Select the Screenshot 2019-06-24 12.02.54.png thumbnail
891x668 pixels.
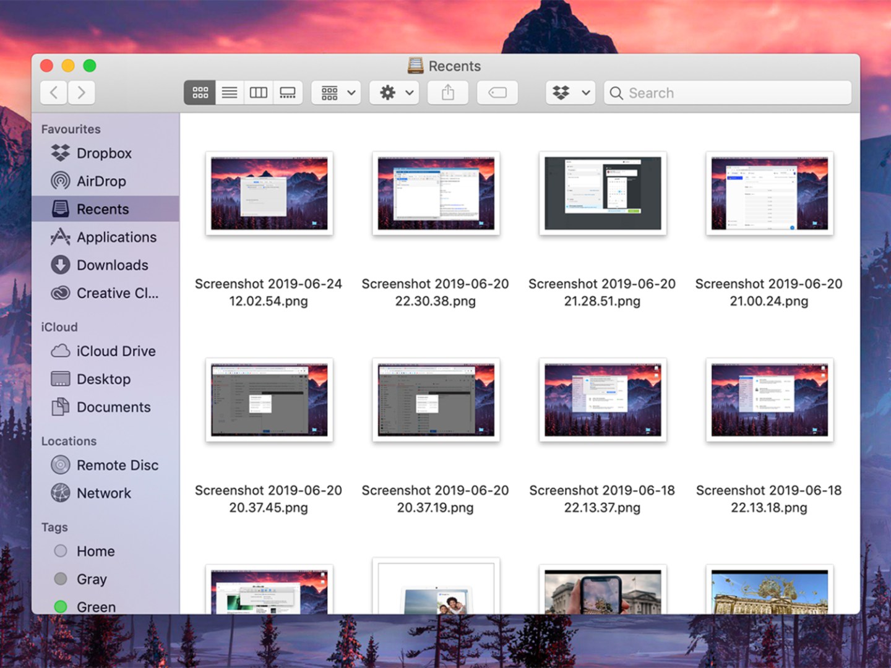269,193
